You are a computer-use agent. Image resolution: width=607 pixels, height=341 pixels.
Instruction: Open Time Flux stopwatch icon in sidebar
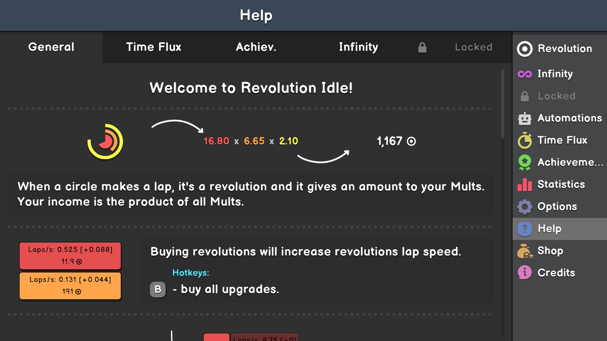pos(524,141)
